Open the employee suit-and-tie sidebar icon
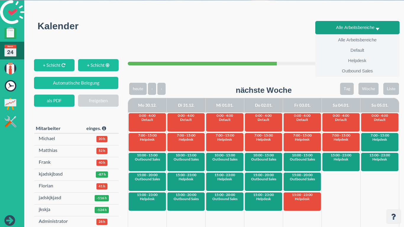The width and height of the screenshot is (404, 227). (x=10, y=68)
